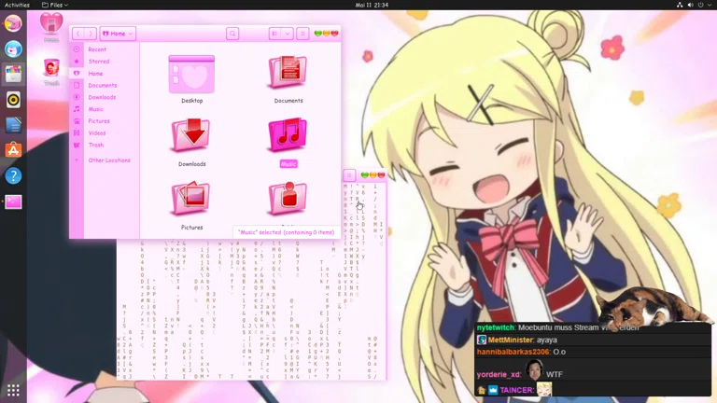Select the Public folder with person icon
This screenshot has width=717, height=403.
[288, 199]
